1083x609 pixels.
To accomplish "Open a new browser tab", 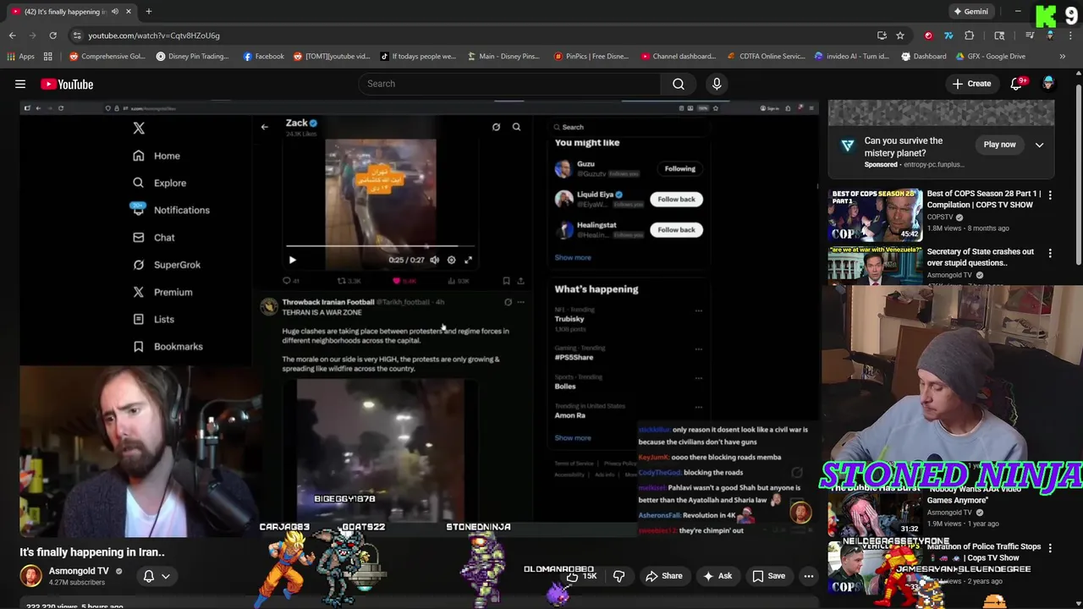I will [148, 12].
